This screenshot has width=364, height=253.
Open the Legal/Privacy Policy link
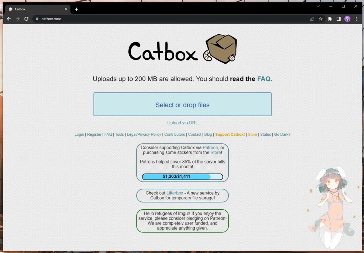tap(144, 134)
